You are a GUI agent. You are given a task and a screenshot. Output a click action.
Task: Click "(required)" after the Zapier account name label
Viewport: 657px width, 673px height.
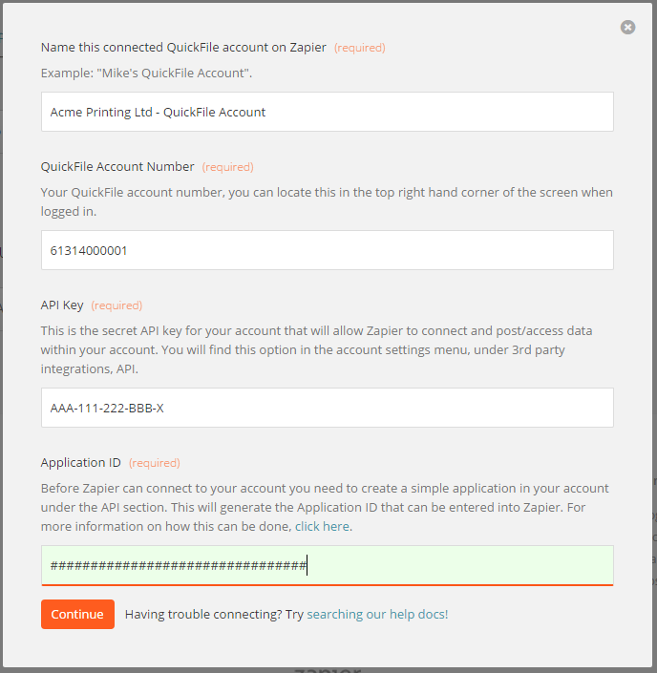(360, 48)
